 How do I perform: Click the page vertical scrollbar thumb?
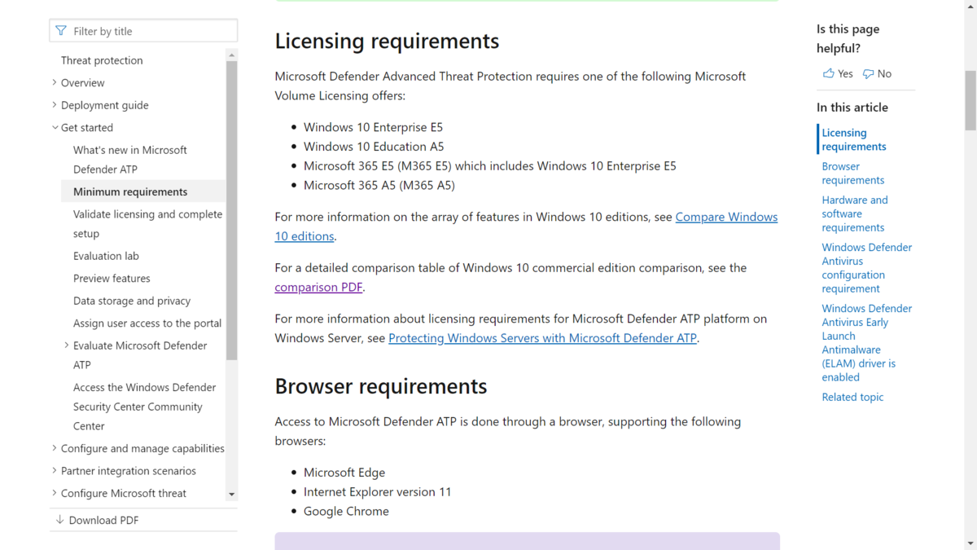pyautogui.click(x=970, y=100)
